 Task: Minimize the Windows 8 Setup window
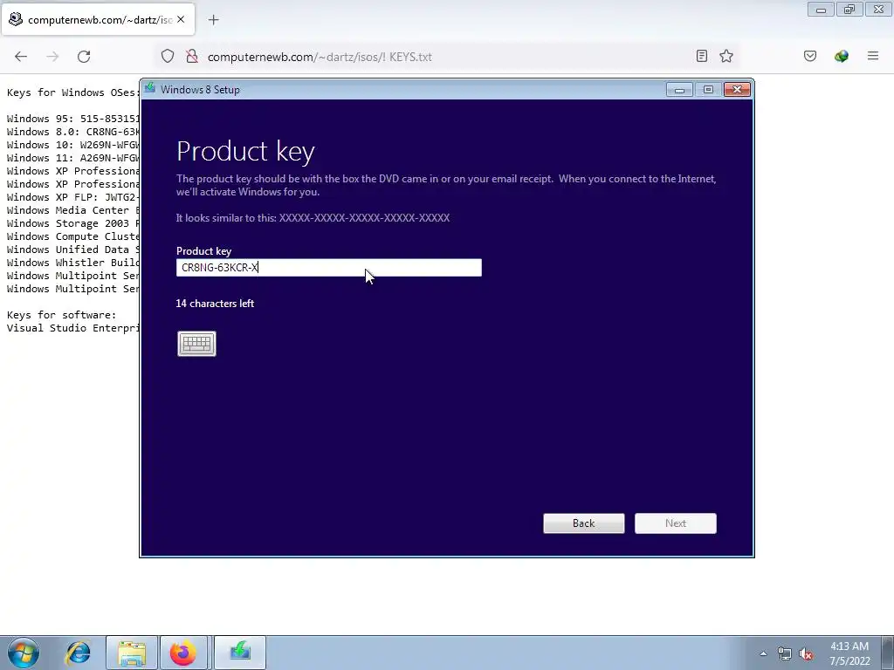(679, 90)
